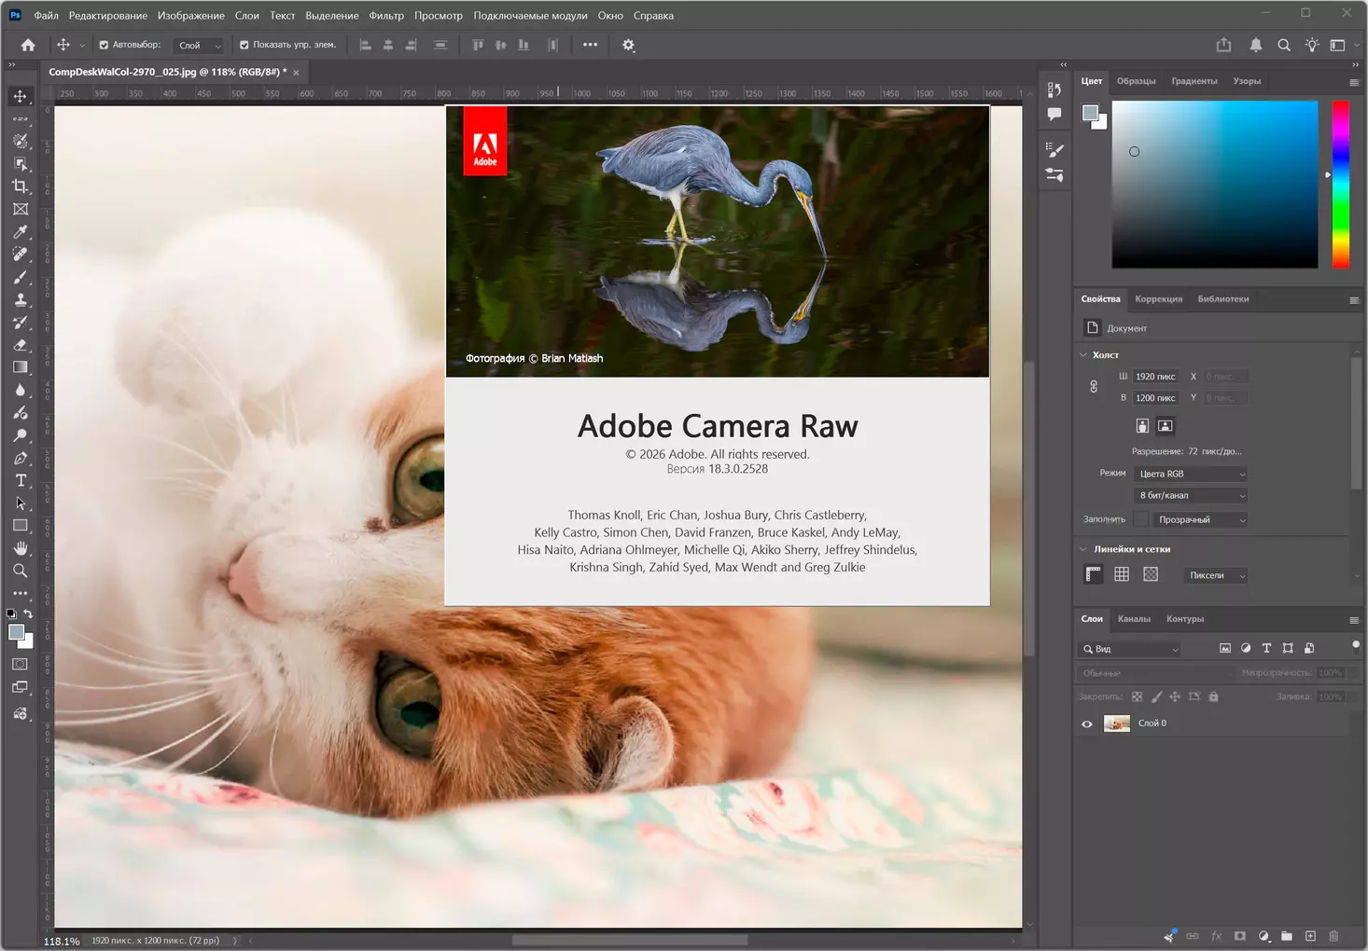
Task: Switch to the Коррекция tab
Action: tap(1158, 299)
